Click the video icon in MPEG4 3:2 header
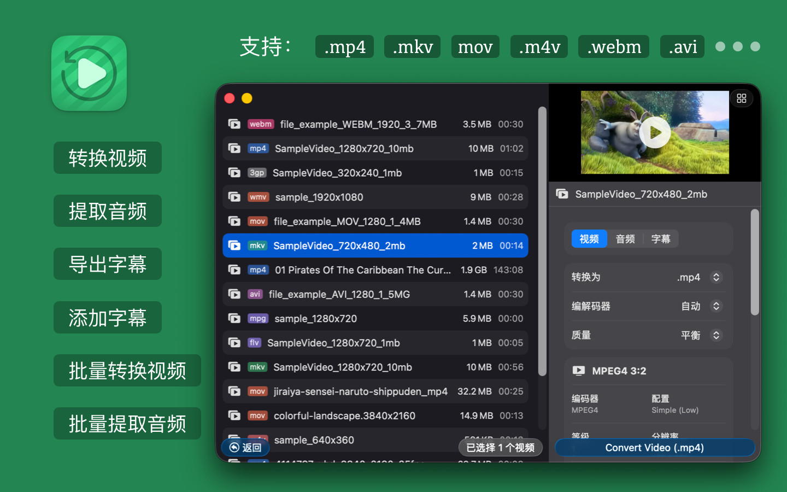This screenshot has height=492, width=787. tap(578, 371)
